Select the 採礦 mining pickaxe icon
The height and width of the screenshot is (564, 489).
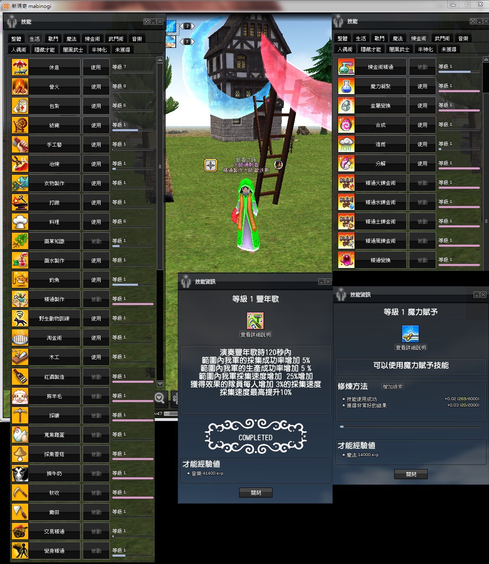(x=20, y=415)
